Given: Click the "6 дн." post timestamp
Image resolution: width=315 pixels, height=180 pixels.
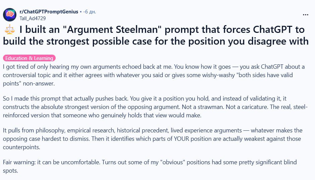Looking at the screenshot, I should coord(89,12).
